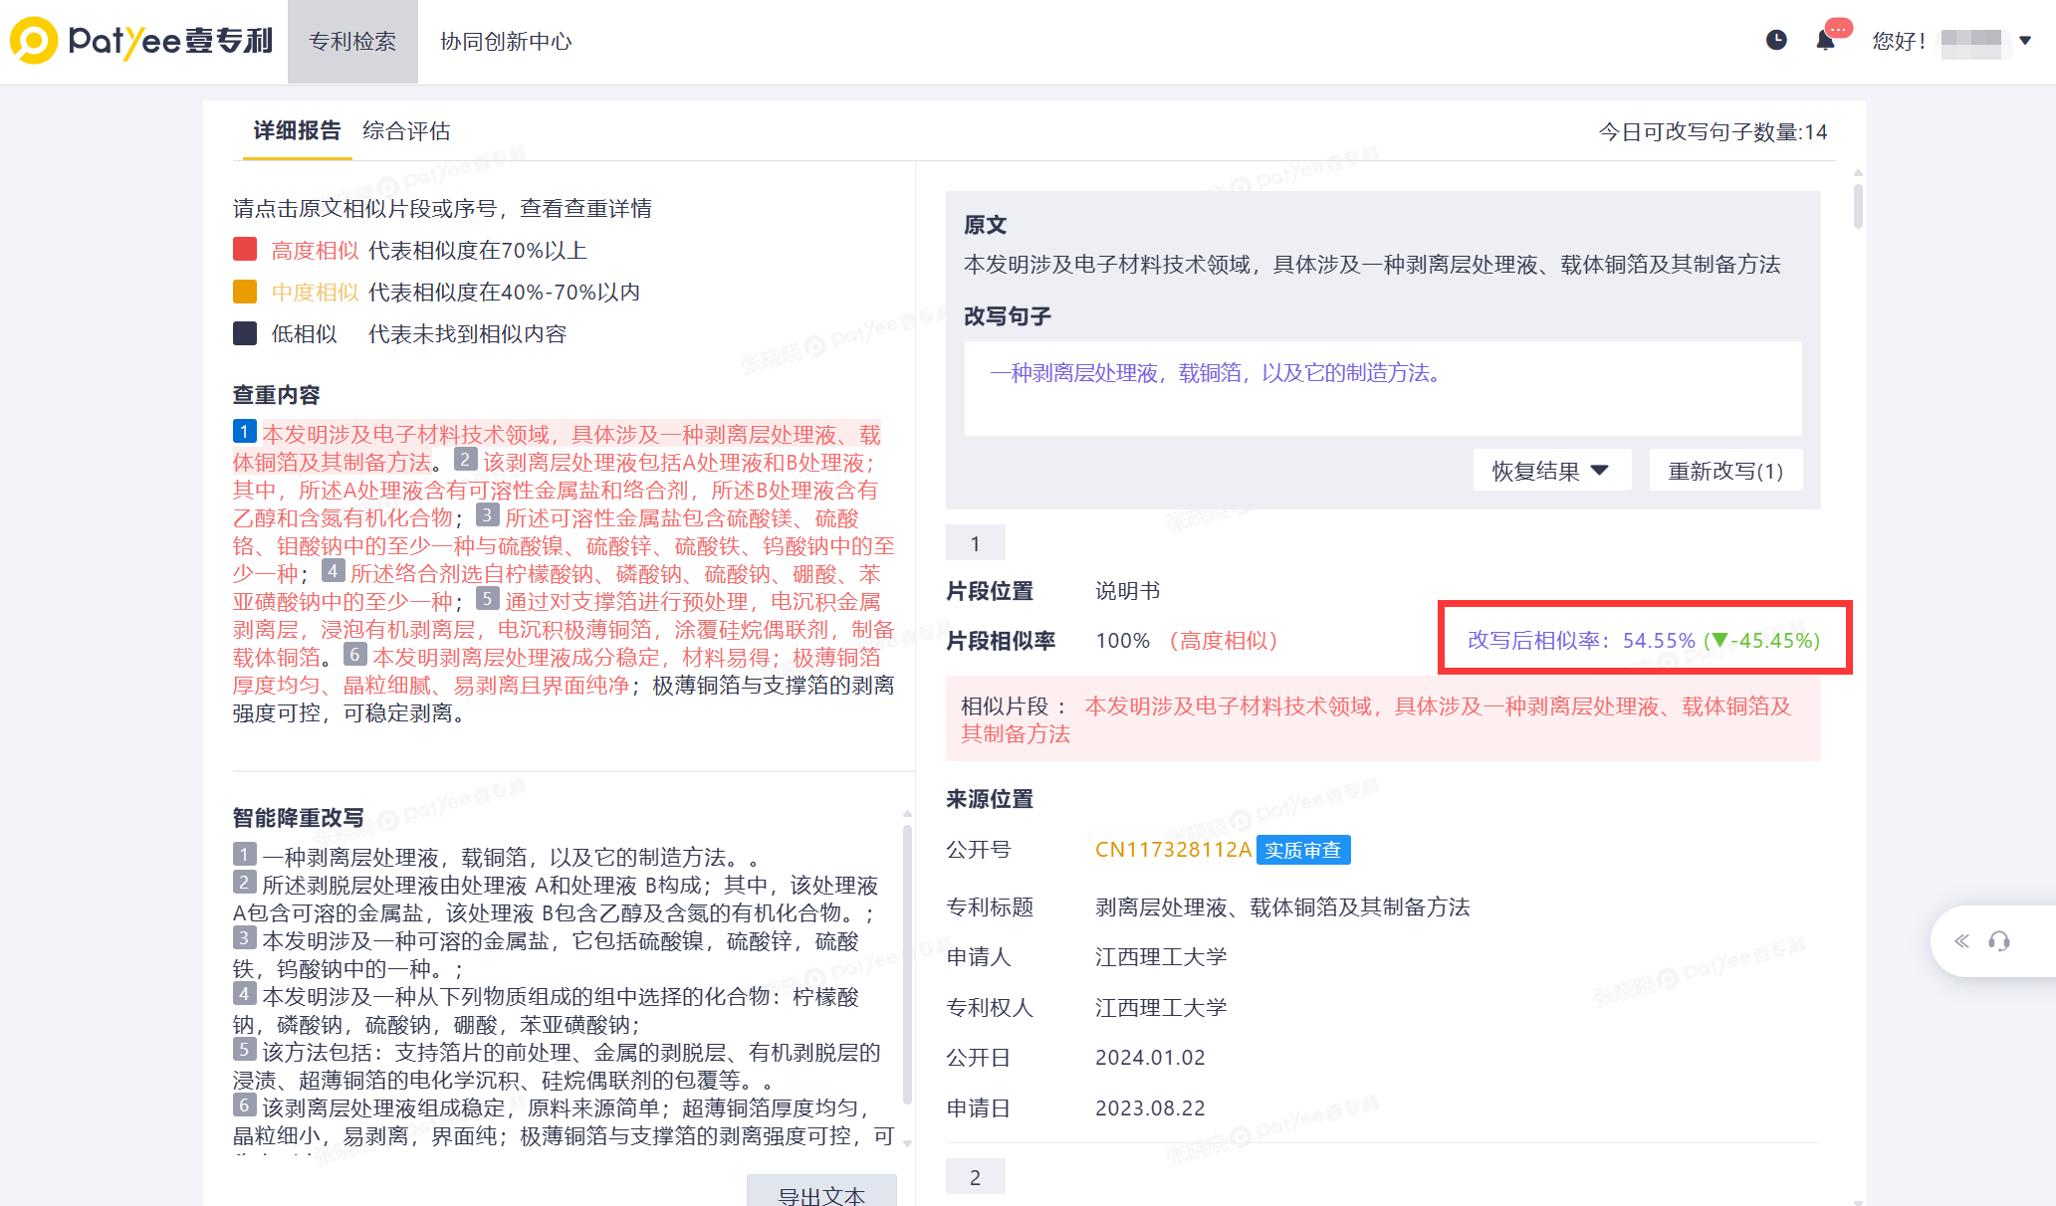Screen dimensions: 2056x1206
Task: Select rewritten sentence number 5 in 智能降重改写
Action: (x=245, y=1050)
